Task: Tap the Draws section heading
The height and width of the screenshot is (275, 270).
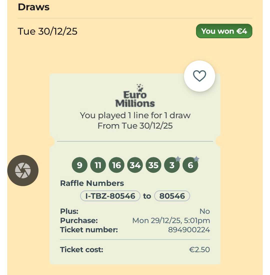Action: coord(34,7)
